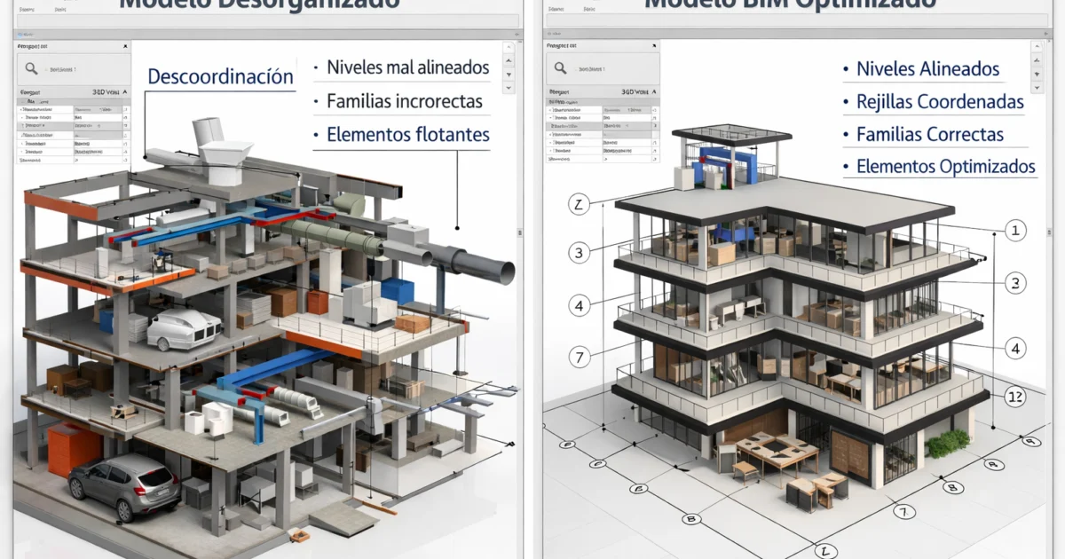Viewport: 1065px width, 559px height.
Task: Click inside the right panel search field
Action: coord(612,69)
